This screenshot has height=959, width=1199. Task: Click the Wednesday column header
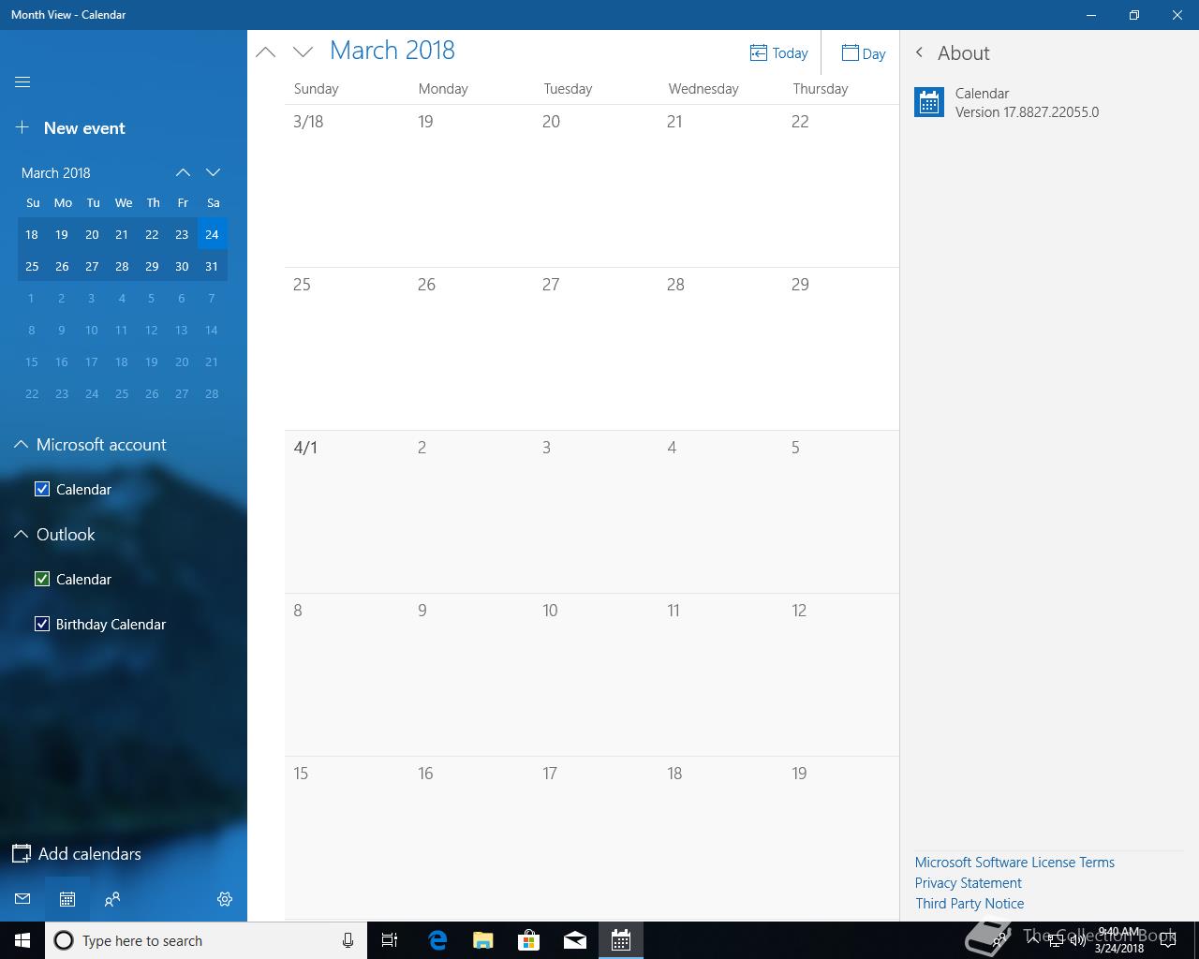point(703,89)
